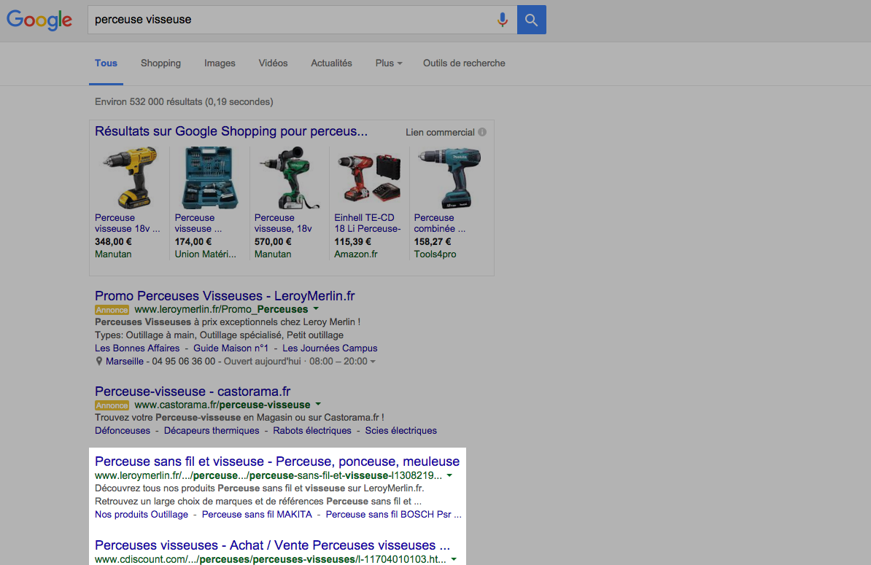Open Résultats sur Google Shopping heading link
Image resolution: width=871 pixels, height=565 pixels.
(x=231, y=131)
